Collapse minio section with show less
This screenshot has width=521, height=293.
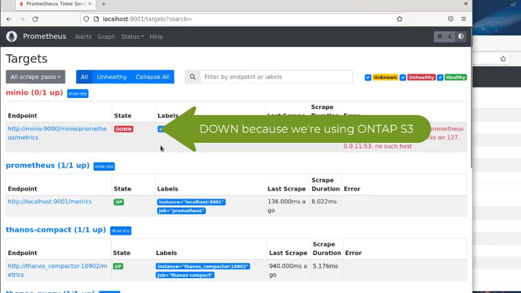pyautogui.click(x=77, y=94)
